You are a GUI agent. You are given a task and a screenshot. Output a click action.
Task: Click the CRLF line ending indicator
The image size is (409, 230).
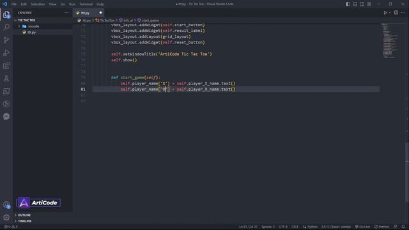295,227
